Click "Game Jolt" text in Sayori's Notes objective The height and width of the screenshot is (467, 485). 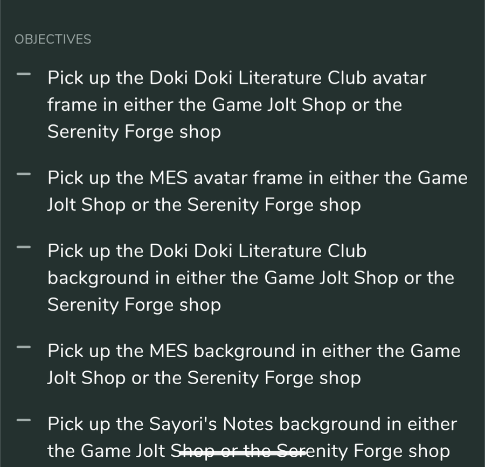tap(123, 451)
